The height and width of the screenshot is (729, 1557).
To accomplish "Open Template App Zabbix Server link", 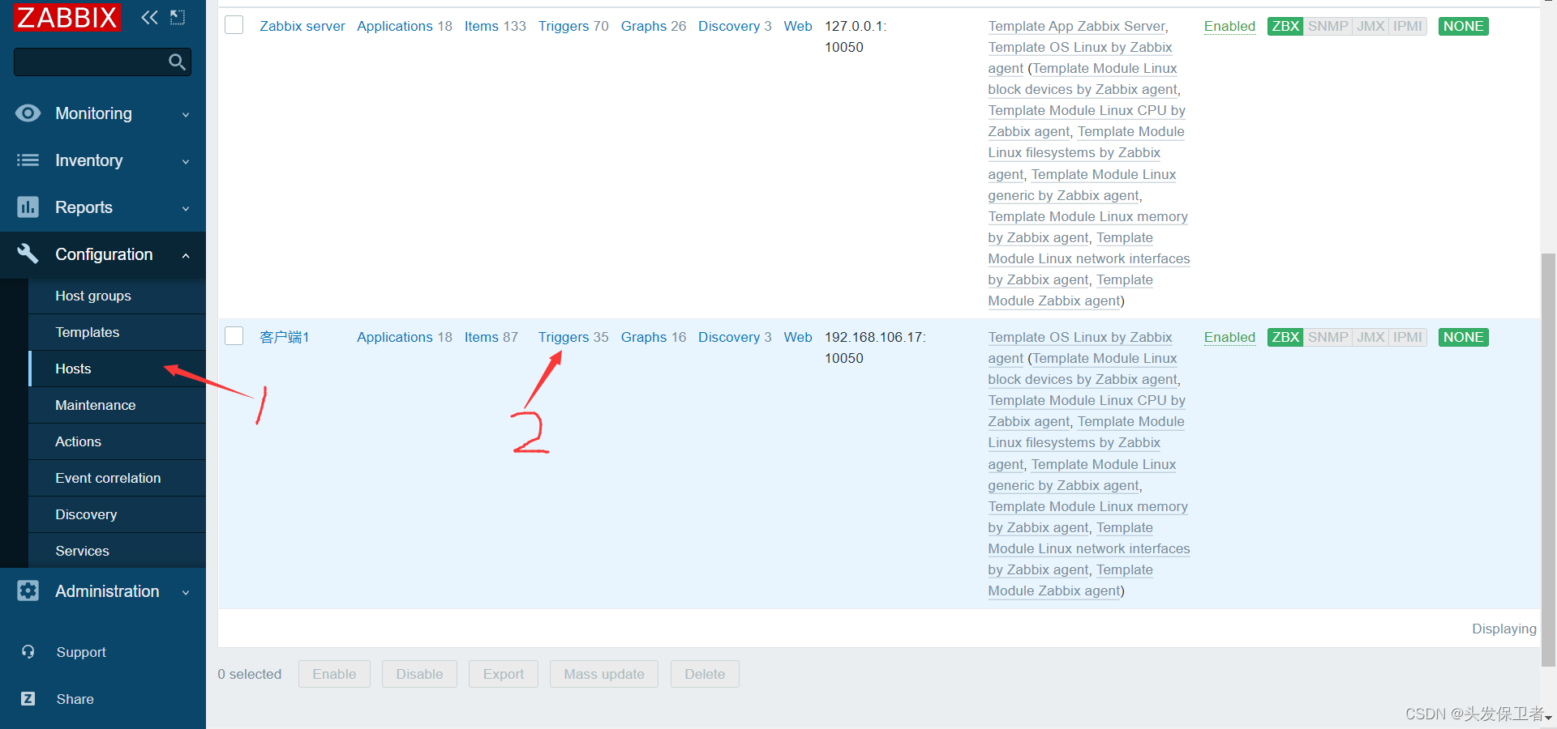I will click(1077, 26).
